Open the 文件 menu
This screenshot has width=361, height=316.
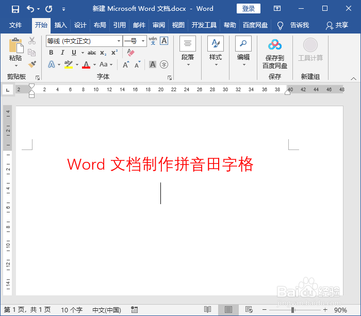(x=15, y=25)
